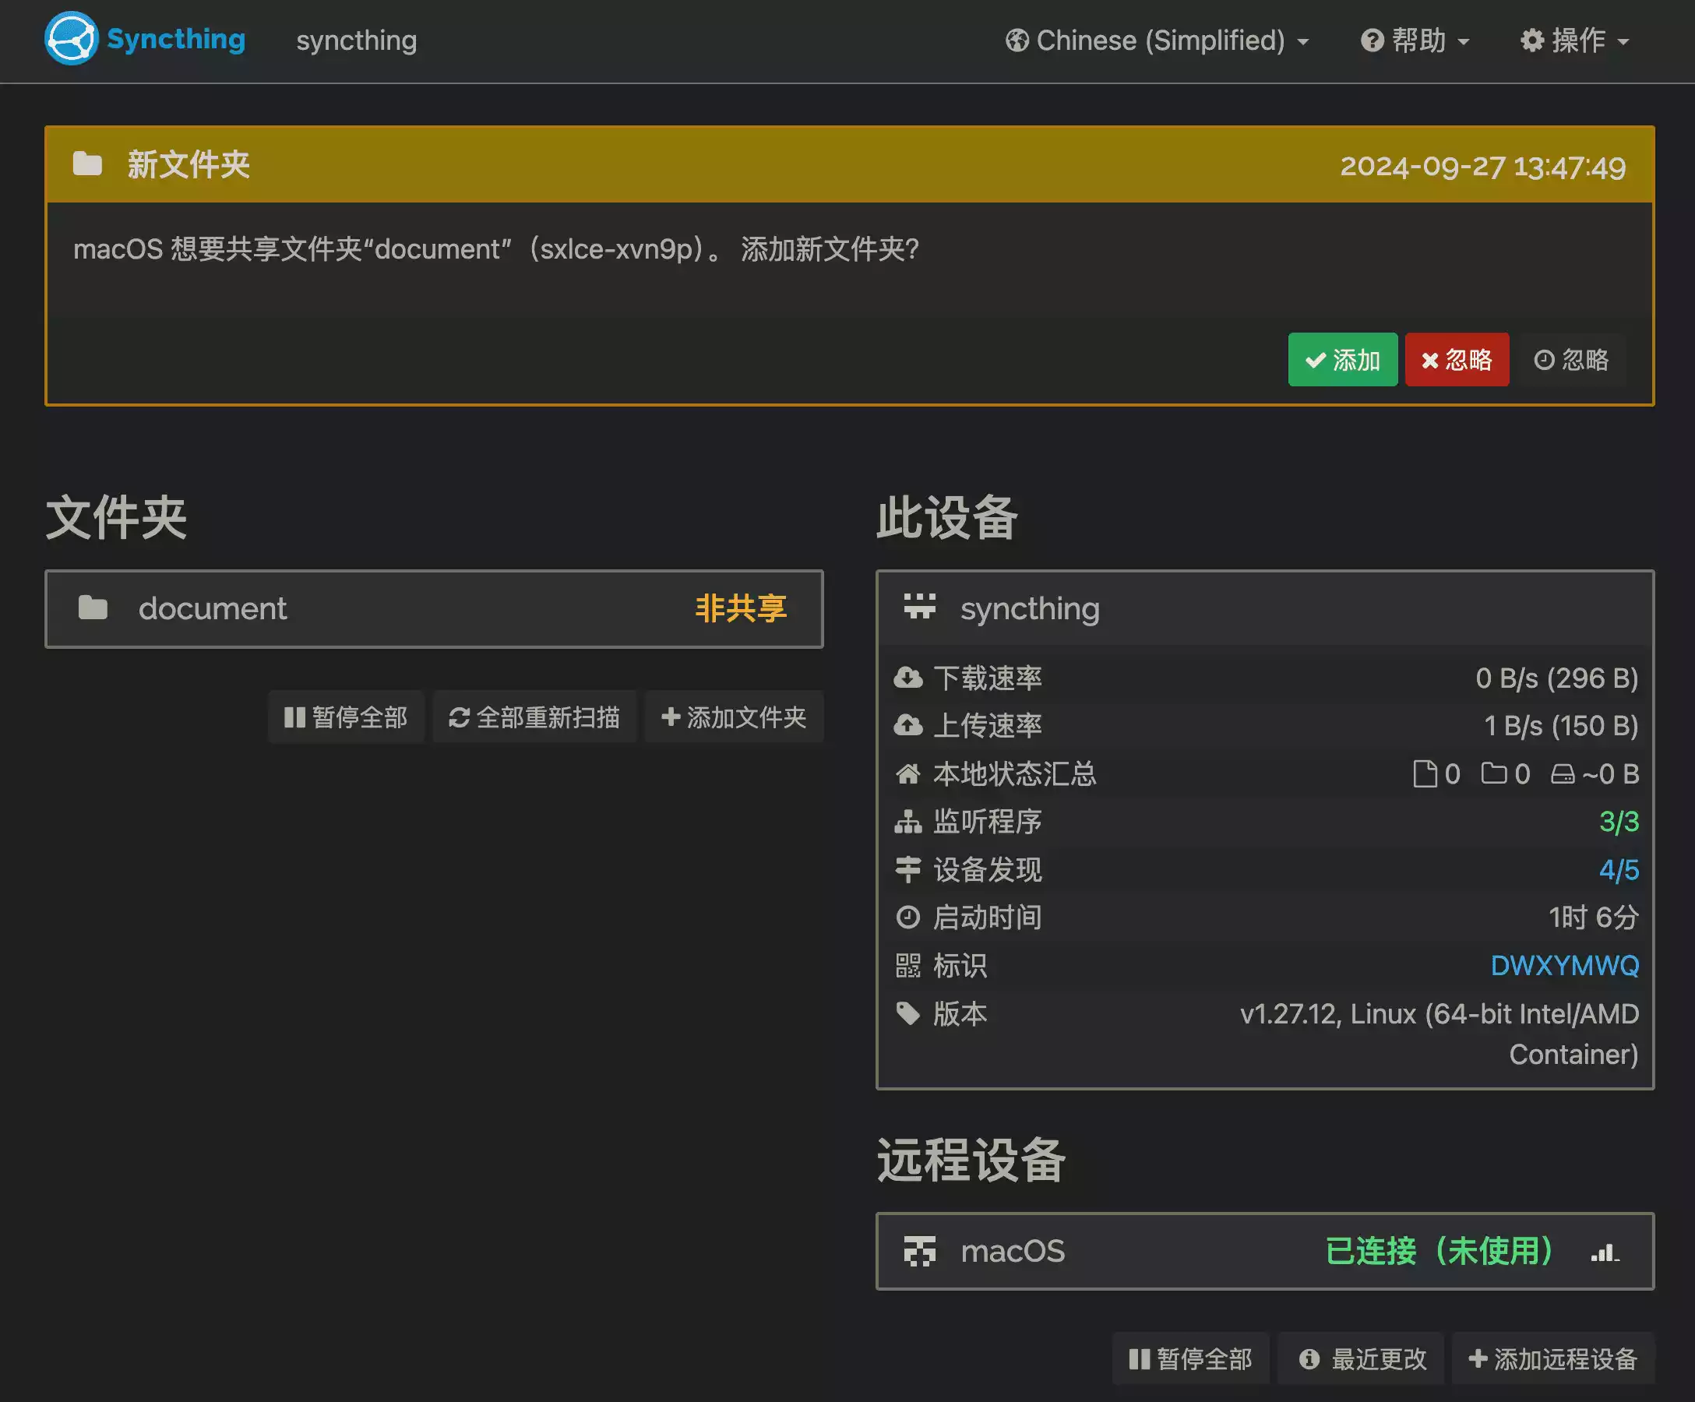Expand the document folder panel

tap(433, 608)
